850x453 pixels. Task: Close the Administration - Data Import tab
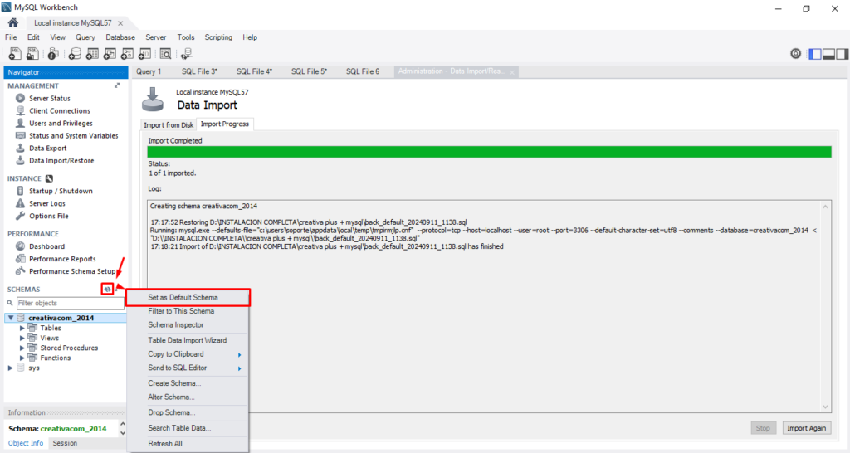click(511, 72)
